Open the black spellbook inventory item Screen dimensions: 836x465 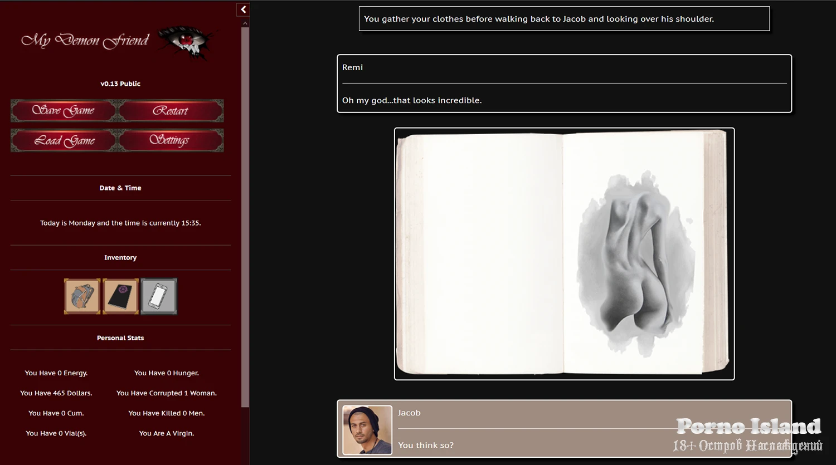pyautogui.click(x=120, y=296)
